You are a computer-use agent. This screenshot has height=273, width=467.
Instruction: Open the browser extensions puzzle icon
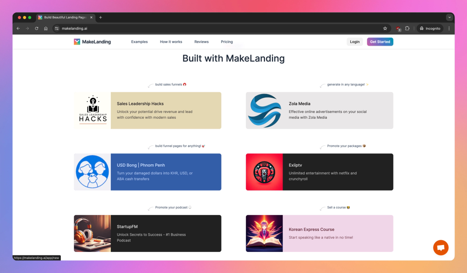[x=407, y=28]
